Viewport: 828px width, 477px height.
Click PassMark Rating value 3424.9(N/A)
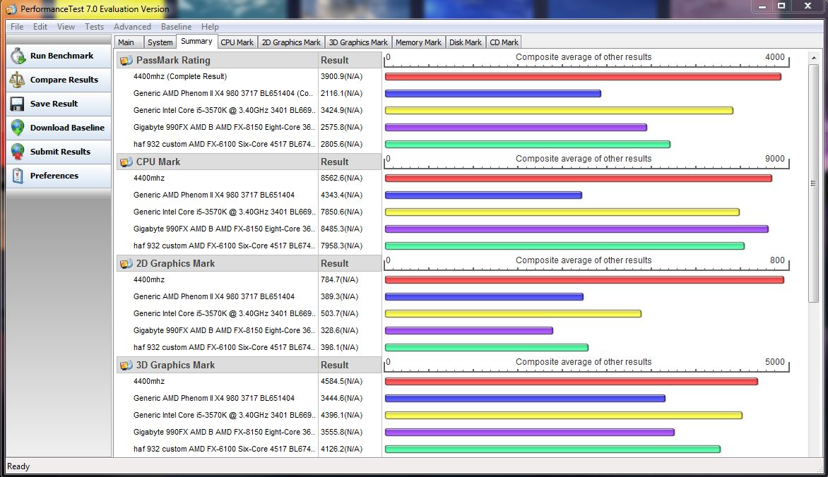pos(341,110)
